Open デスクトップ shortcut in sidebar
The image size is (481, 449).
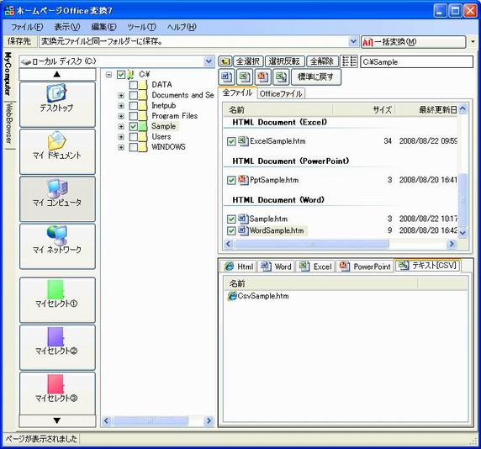57,104
